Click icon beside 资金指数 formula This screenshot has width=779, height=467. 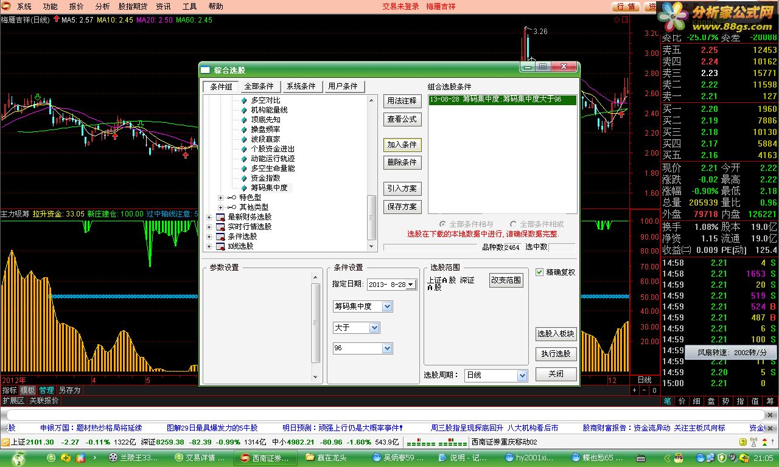pos(245,178)
